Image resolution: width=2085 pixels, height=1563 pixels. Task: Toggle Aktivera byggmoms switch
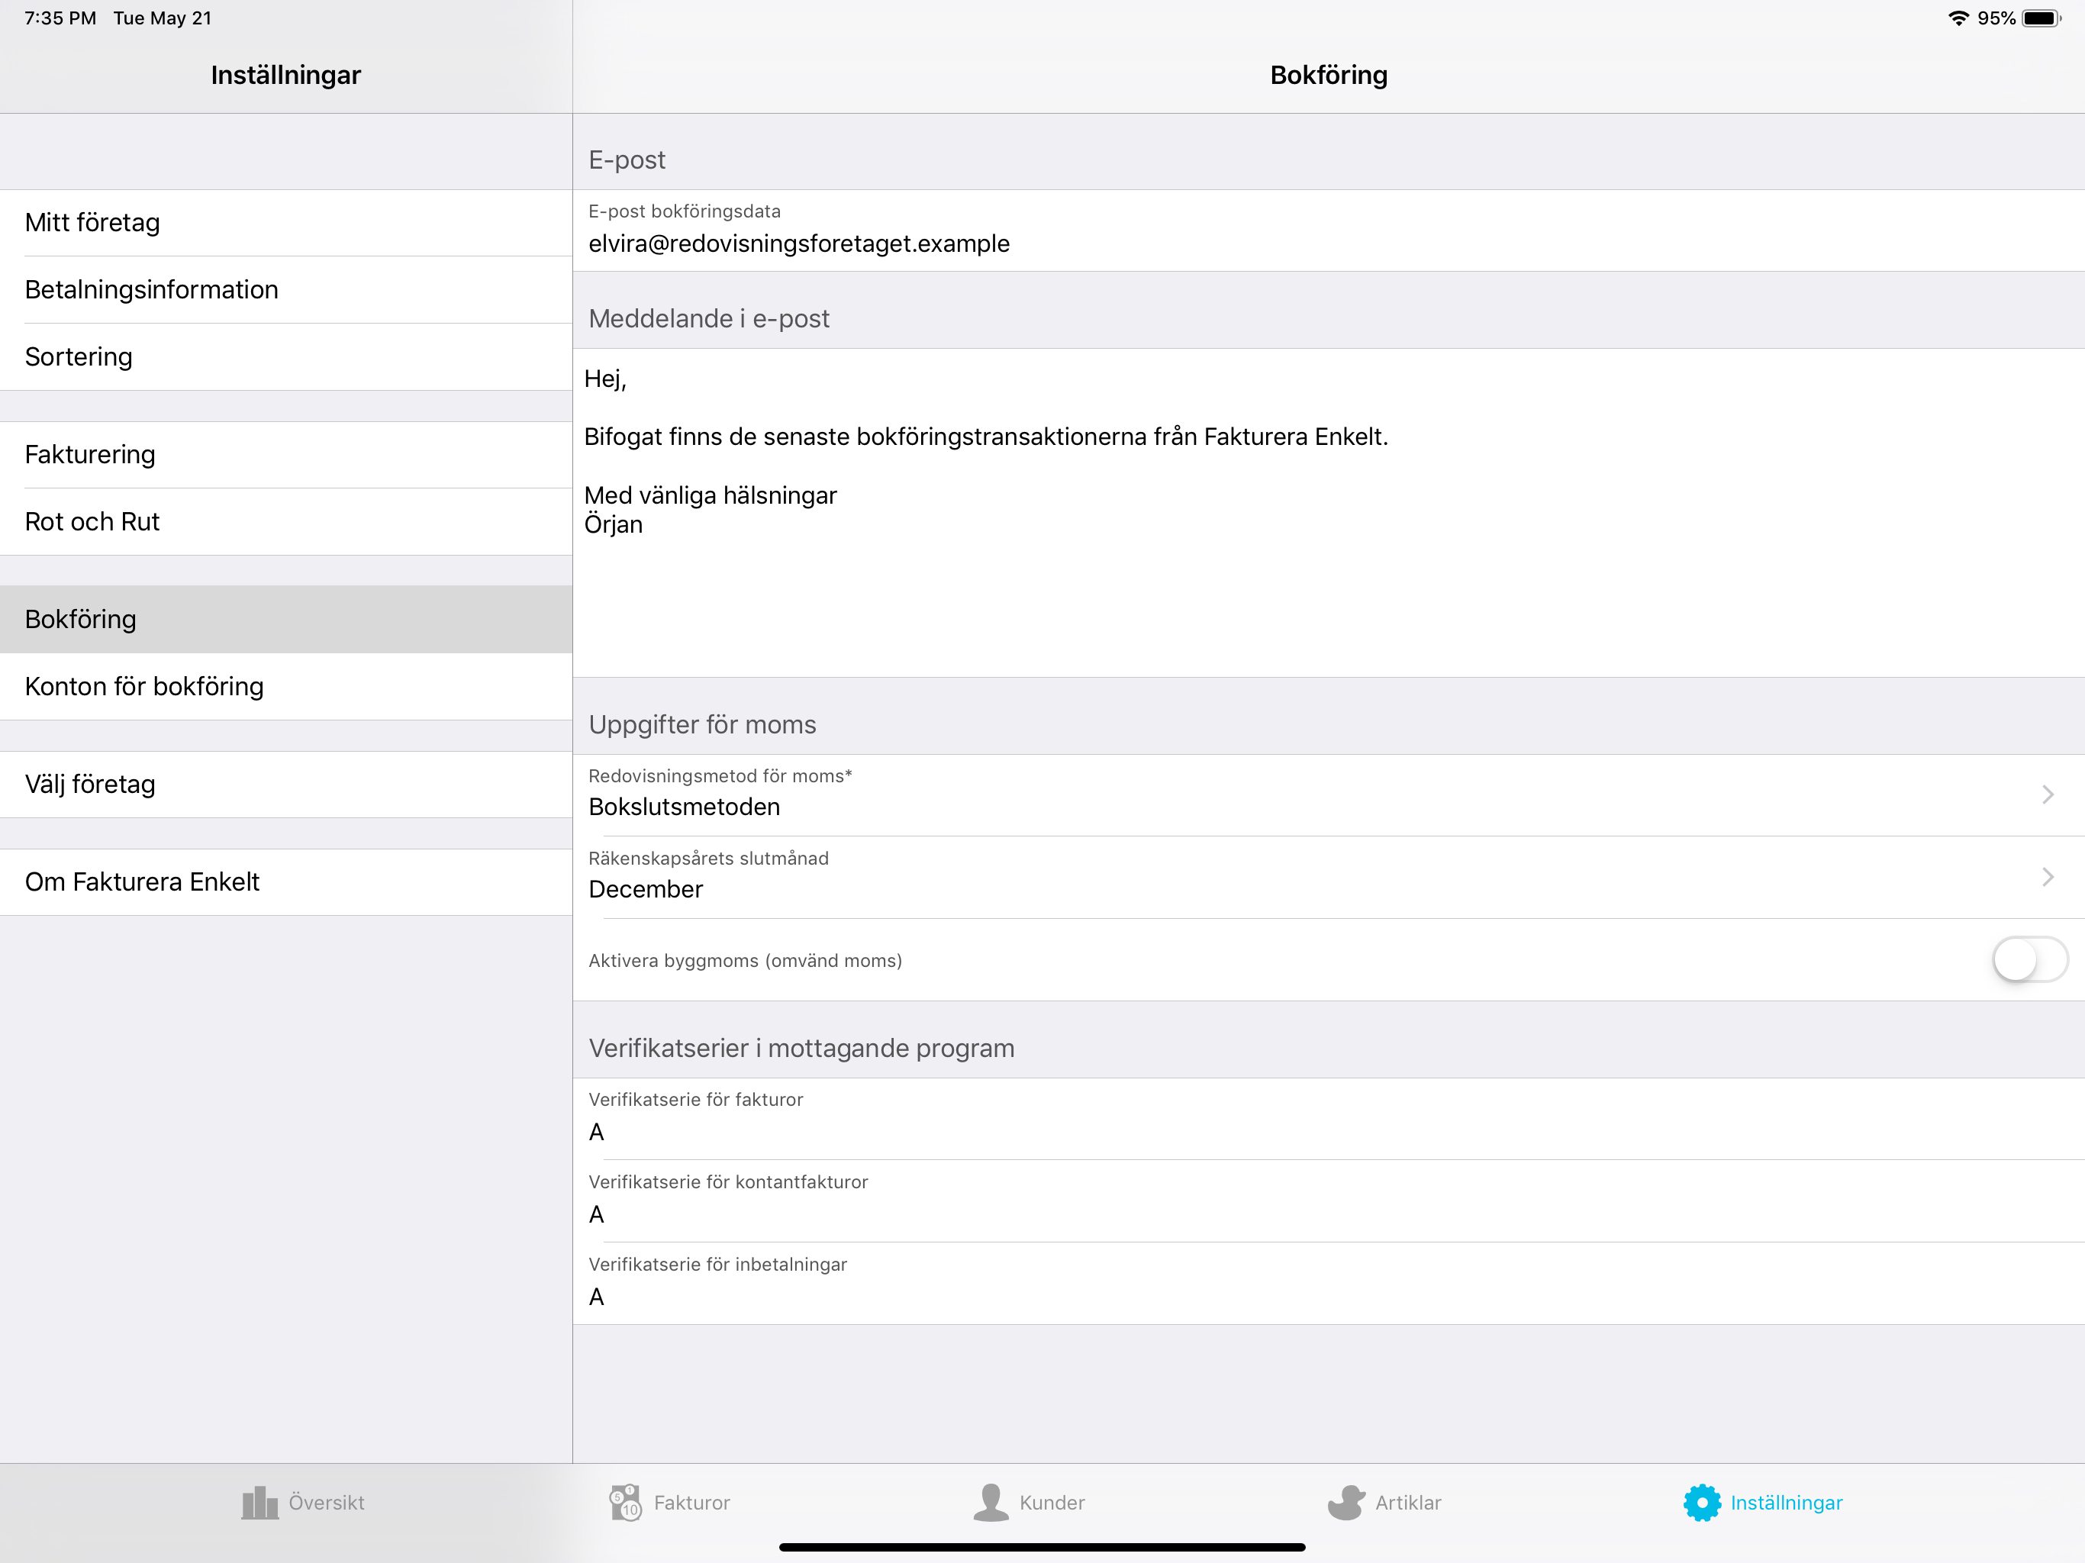(2029, 959)
